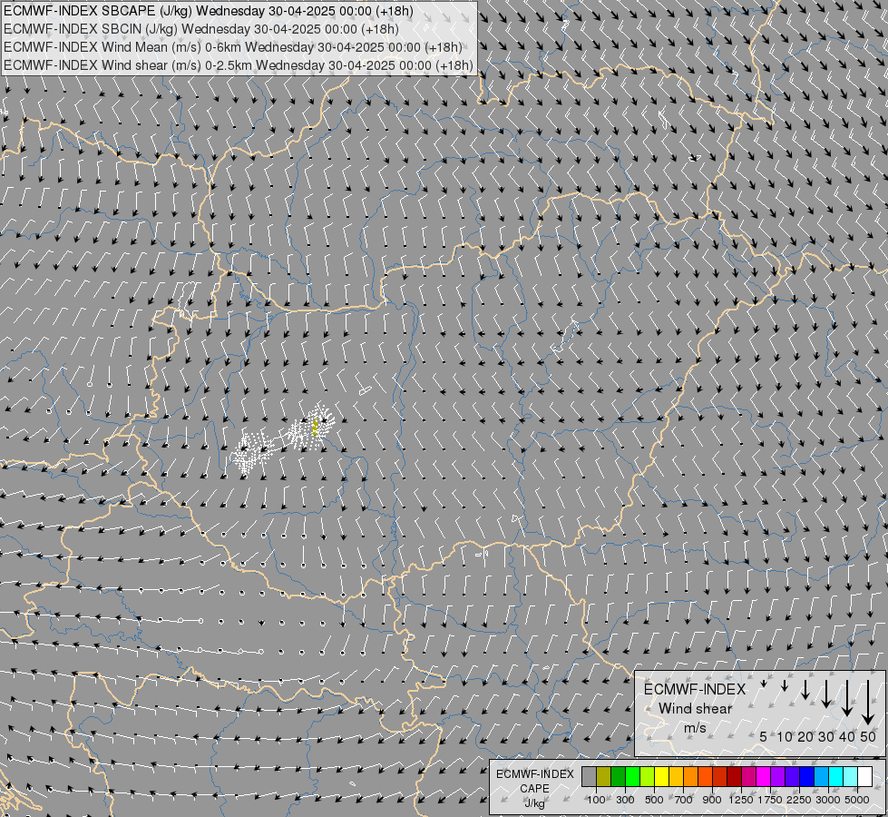
Task: Pick the pure yellow CAPE legend swatch
Action: (661, 776)
